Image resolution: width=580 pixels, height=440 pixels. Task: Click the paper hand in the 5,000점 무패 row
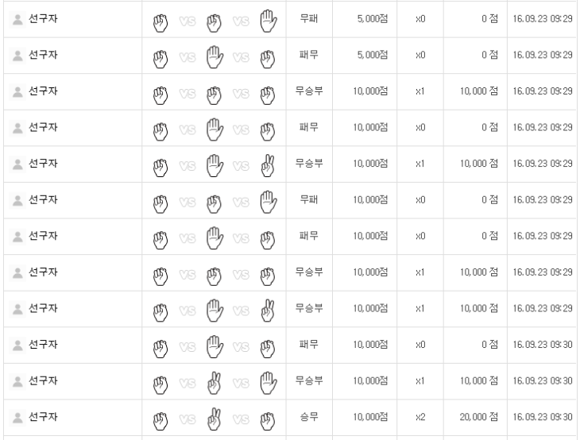pyautogui.click(x=266, y=20)
